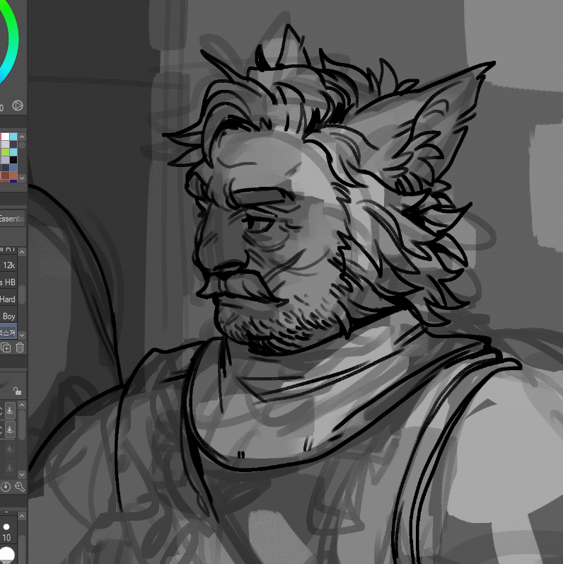Delete the selected sub tool with trash icon

point(20,347)
